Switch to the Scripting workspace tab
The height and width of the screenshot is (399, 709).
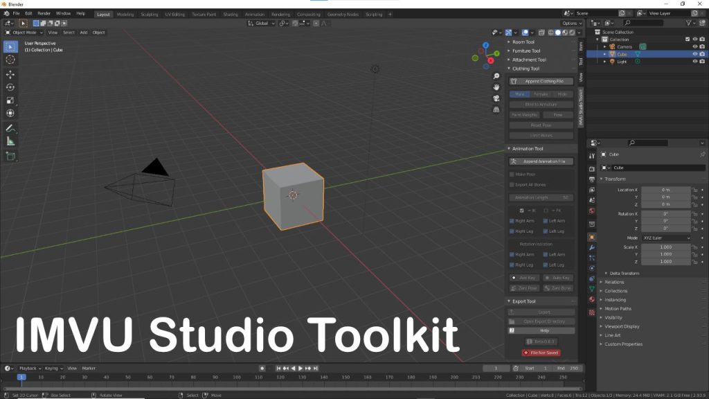pos(375,13)
